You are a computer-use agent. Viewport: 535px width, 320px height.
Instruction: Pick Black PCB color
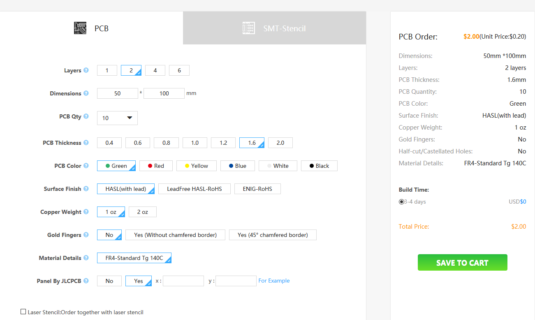pyautogui.click(x=320, y=166)
